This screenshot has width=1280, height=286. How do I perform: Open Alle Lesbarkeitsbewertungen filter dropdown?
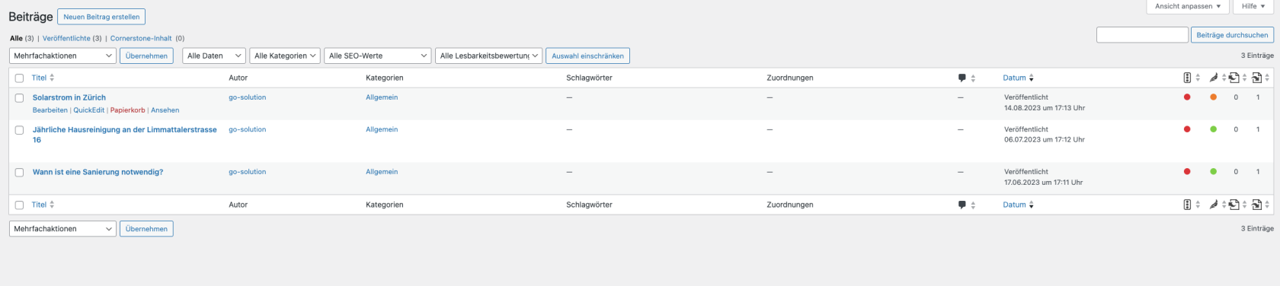tap(489, 56)
